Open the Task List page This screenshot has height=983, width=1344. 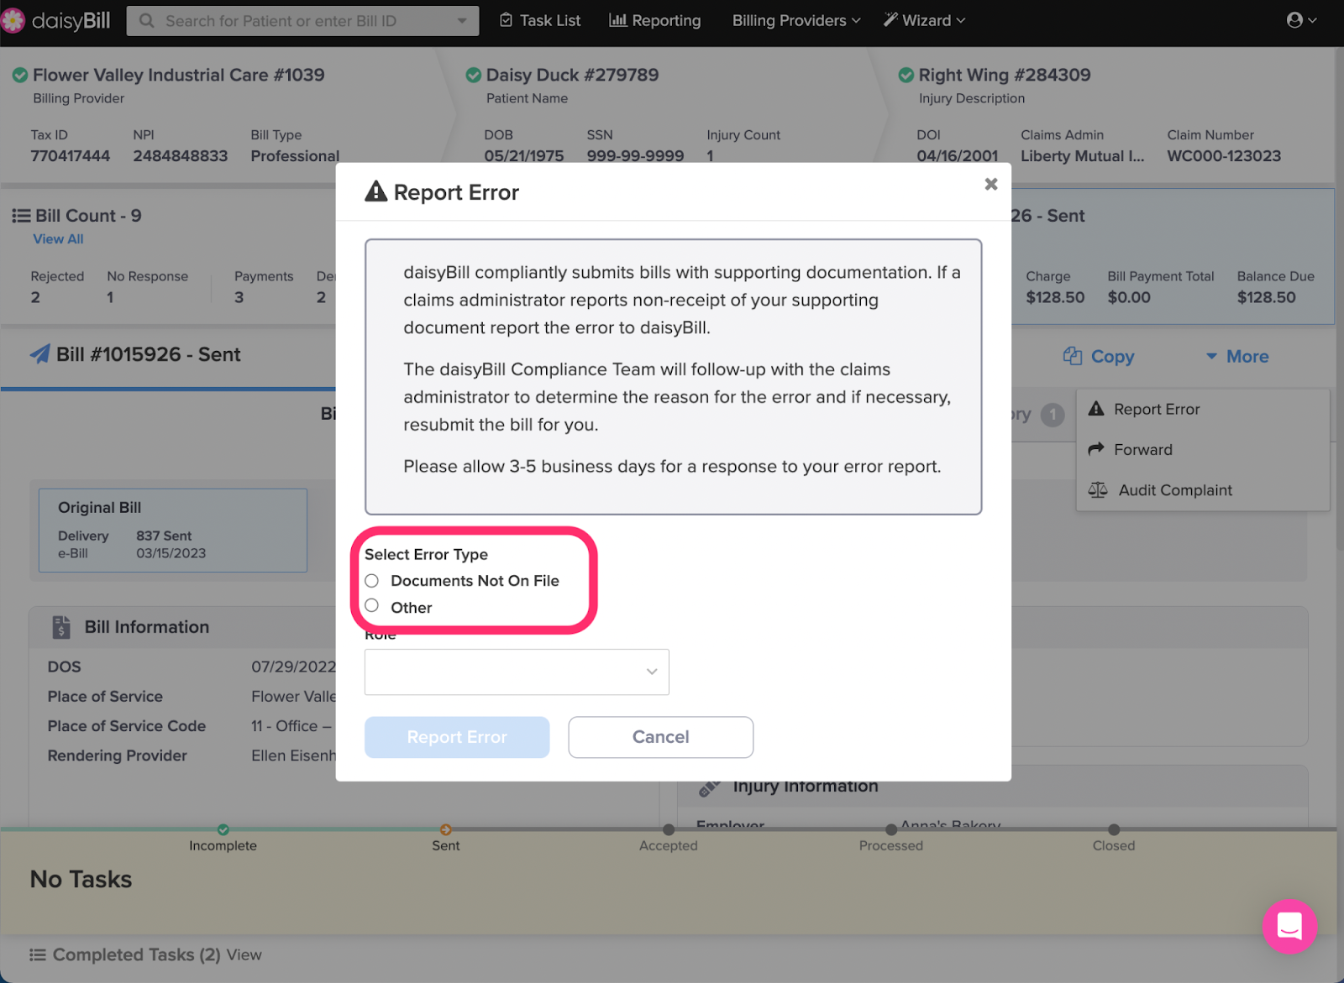coord(540,20)
